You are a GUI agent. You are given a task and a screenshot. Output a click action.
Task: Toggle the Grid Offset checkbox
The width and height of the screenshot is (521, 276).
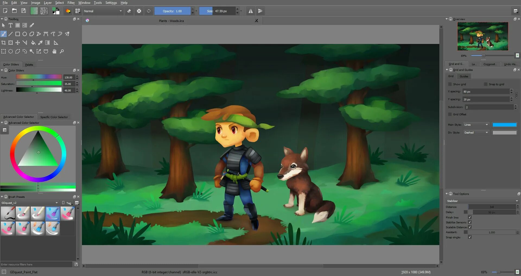450,114
